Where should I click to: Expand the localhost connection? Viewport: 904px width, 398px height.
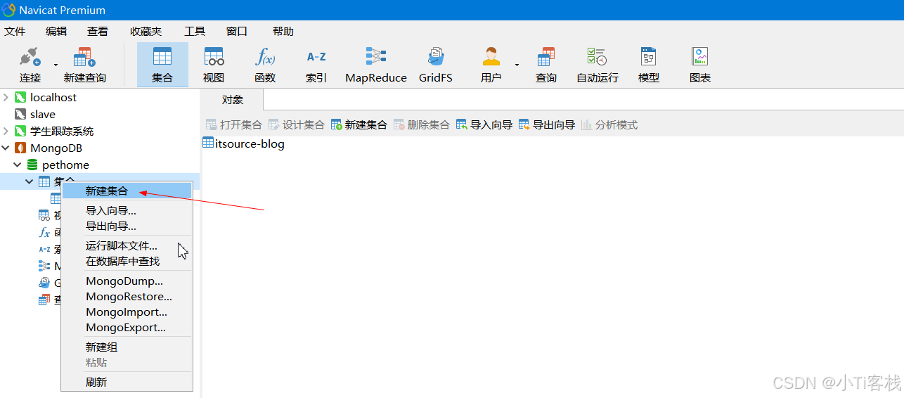(6, 97)
